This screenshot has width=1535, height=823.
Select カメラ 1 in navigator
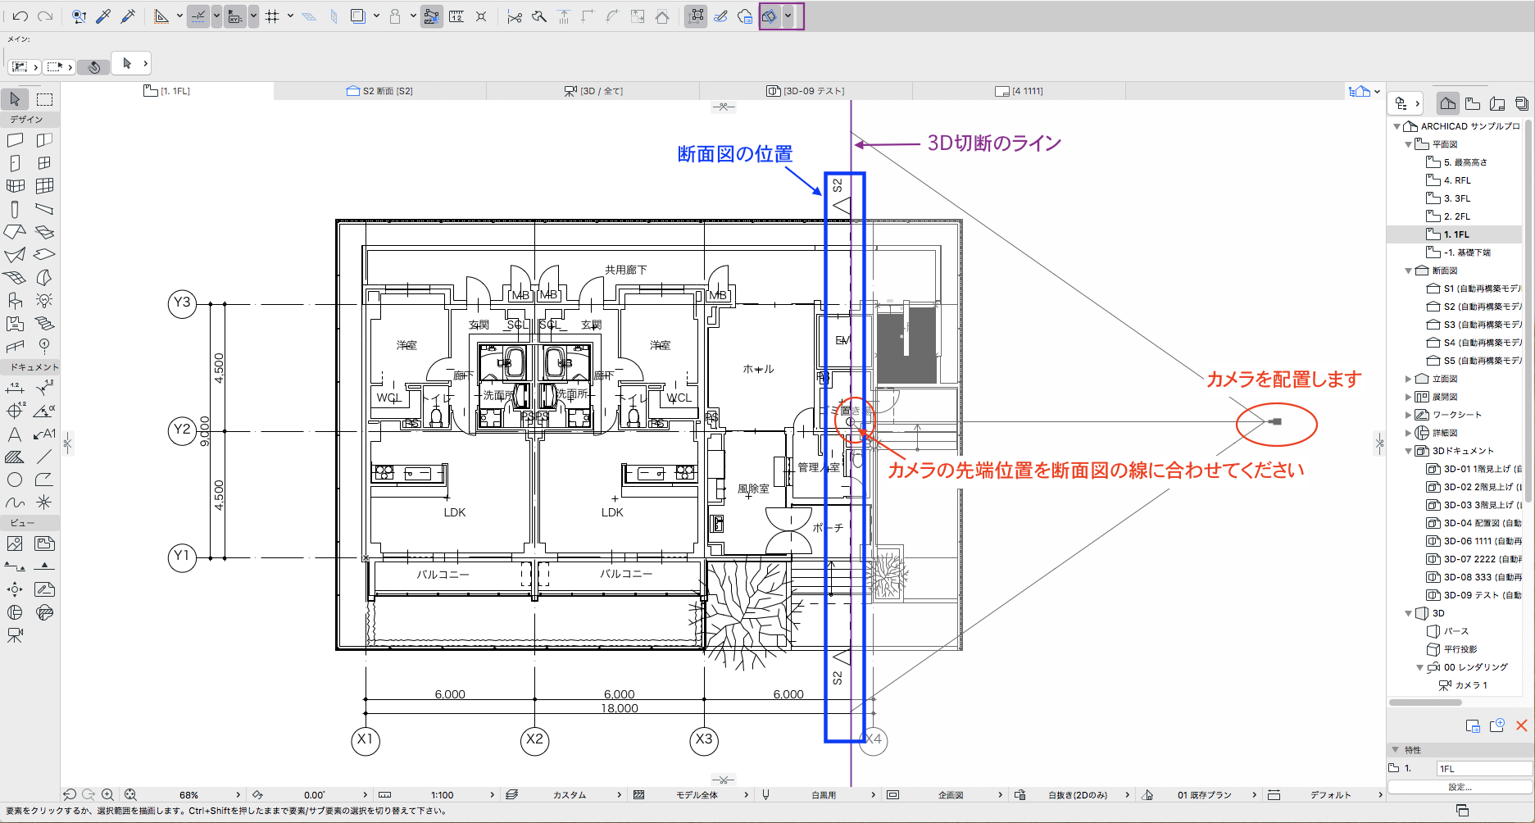[1463, 685]
